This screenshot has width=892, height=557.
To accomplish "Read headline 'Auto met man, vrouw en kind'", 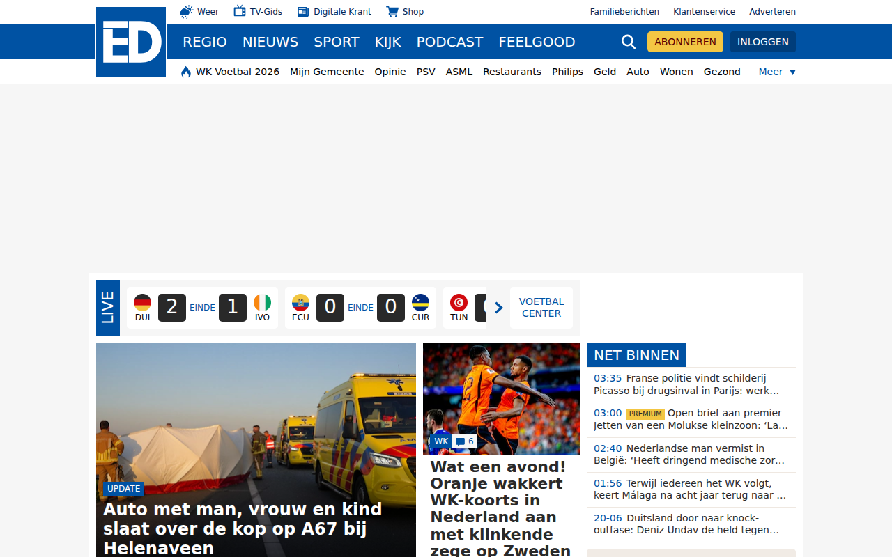I will [243, 528].
